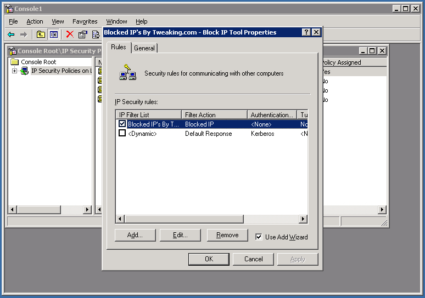Click the Properties toolbar icon
The image size is (425, 298).
pyautogui.click(x=83, y=35)
